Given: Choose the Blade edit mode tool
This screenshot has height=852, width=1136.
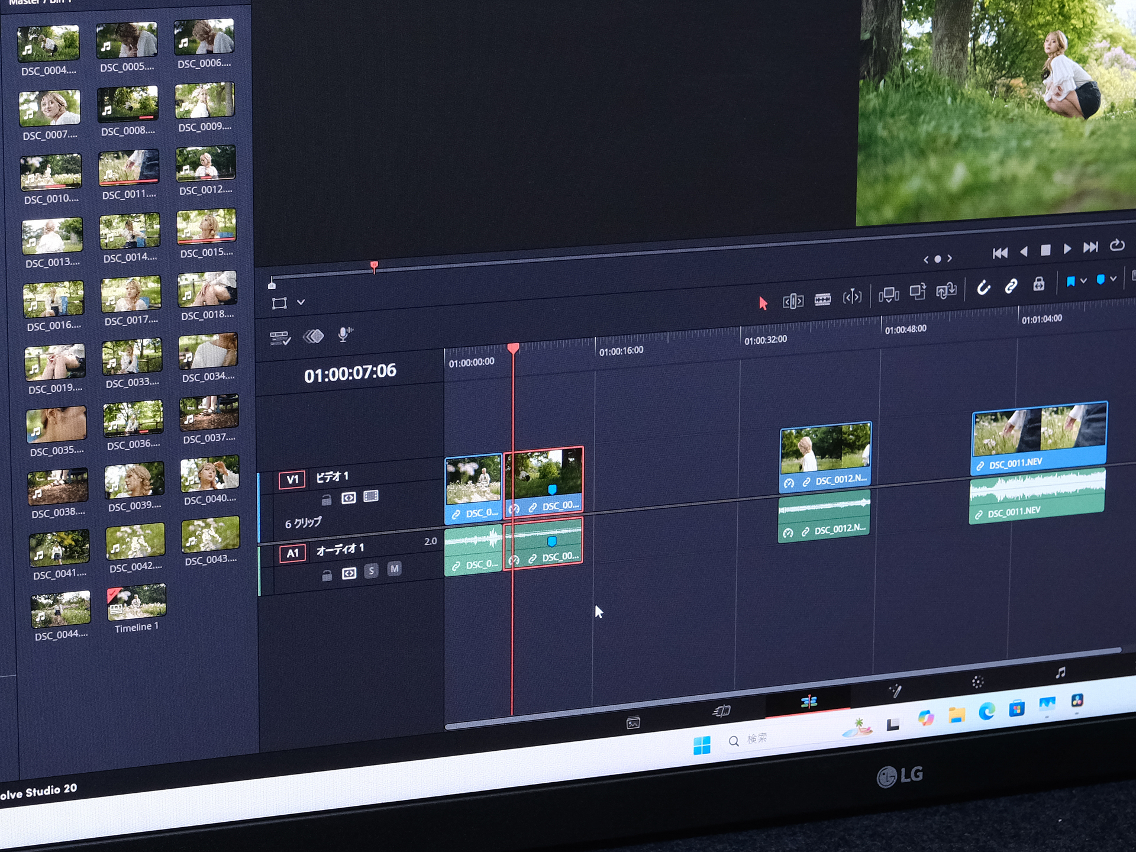Looking at the screenshot, I should (822, 299).
